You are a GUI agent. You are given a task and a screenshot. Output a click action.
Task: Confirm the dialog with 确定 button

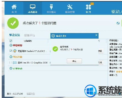click(x=74, y=61)
